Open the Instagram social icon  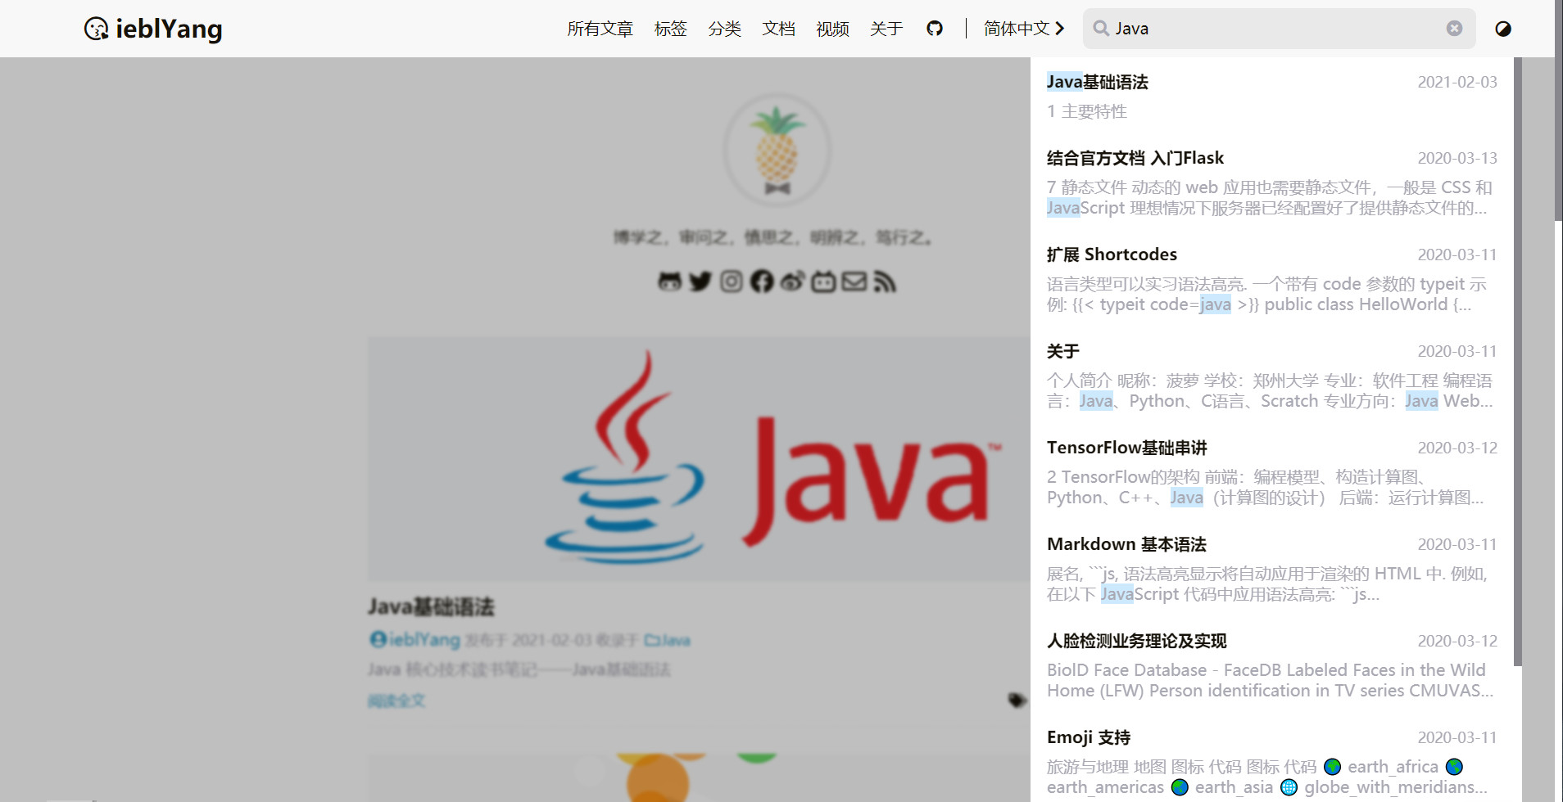tap(731, 282)
